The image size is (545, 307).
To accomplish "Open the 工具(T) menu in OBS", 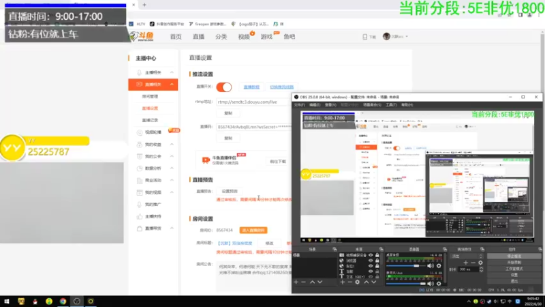I will point(391,105).
